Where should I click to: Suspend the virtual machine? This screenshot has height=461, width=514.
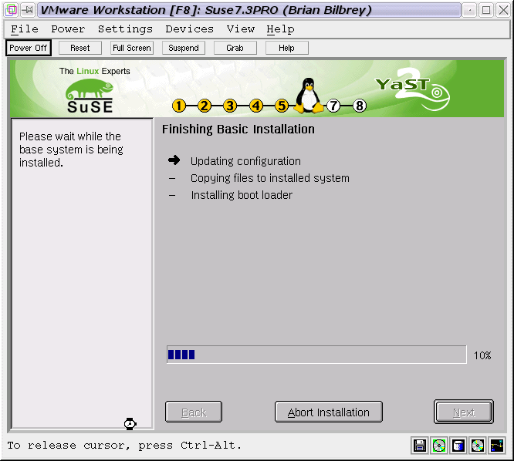coord(184,48)
